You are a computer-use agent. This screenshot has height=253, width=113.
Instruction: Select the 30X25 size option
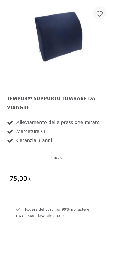(x=56, y=158)
